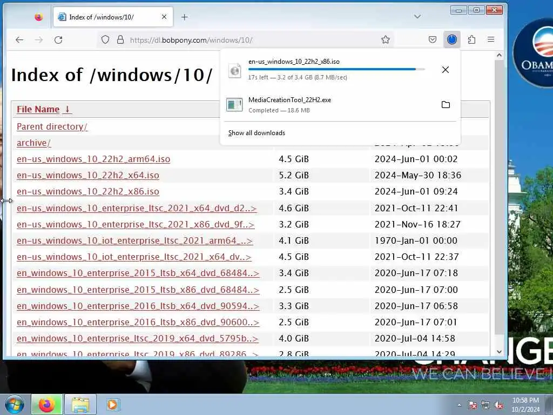Open iot_enterprise_ltsc_2021_x64_dv link
This screenshot has height=415, width=553.
(x=134, y=257)
